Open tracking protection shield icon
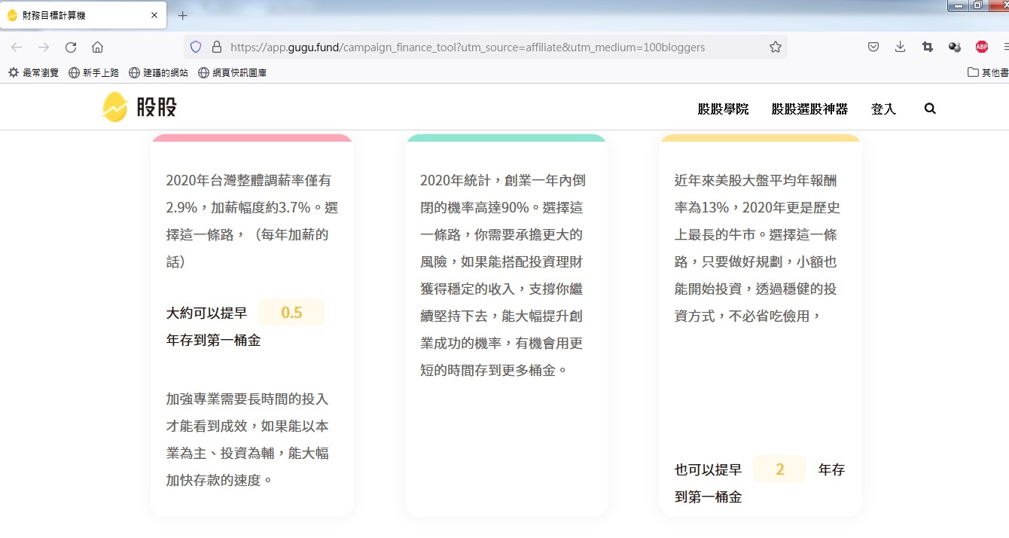This screenshot has height=538, width=1009. tap(196, 47)
